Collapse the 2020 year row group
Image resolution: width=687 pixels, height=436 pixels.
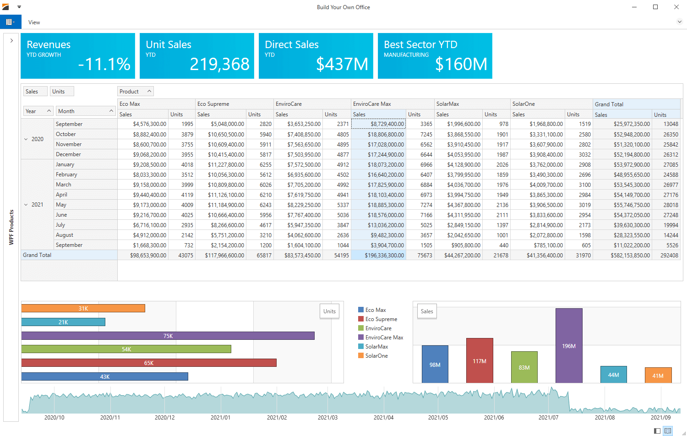click(26, 139)
